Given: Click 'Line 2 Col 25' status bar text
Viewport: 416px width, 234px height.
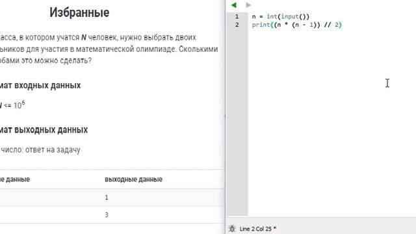Looking at the screenshot, I should pyautogui.click(x=257, y=229).
